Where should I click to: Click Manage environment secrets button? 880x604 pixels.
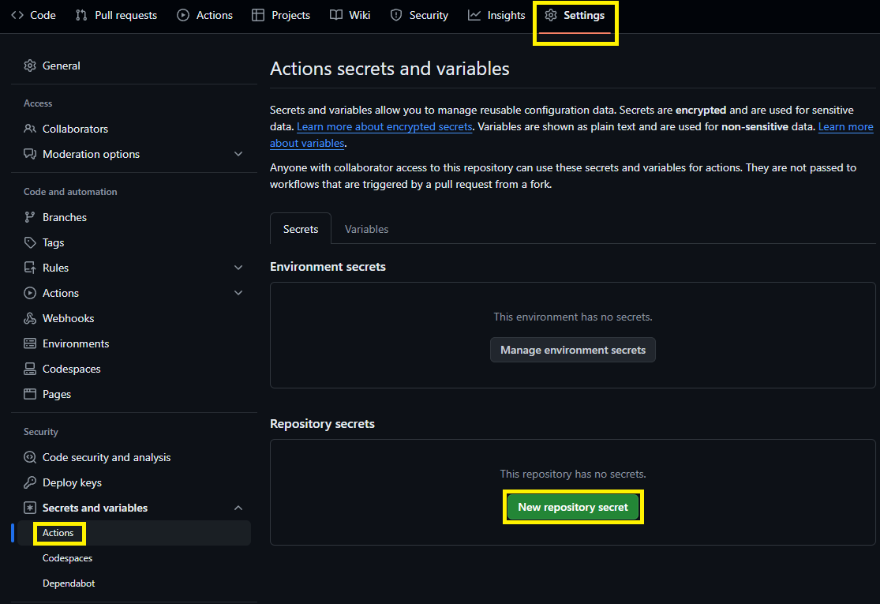tap(573, 350)
